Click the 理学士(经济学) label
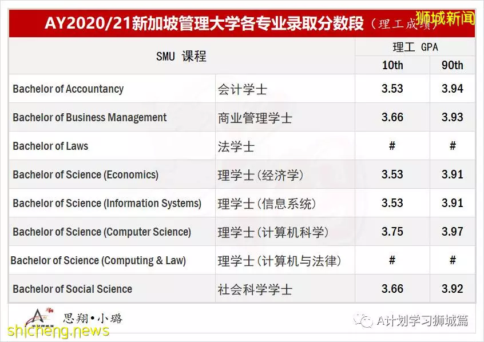 point(260,175)
